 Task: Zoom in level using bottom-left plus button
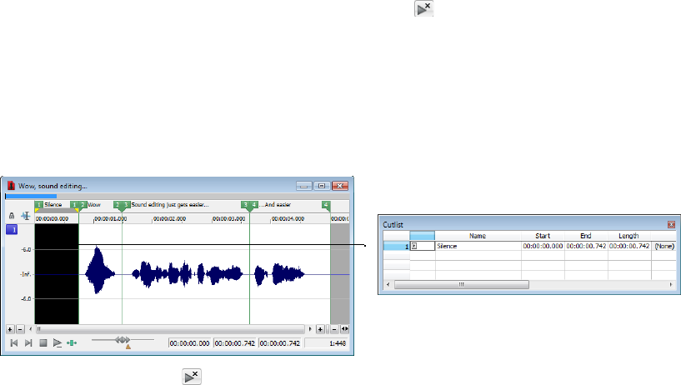(10, 329)
